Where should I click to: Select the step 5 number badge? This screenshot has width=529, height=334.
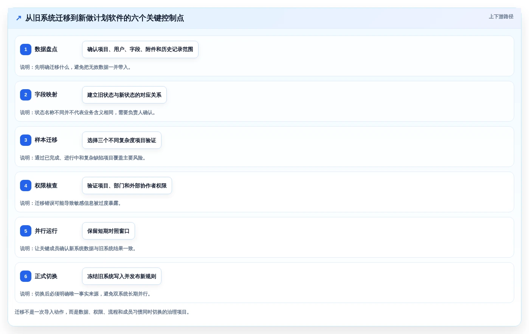tap(26, 231)
